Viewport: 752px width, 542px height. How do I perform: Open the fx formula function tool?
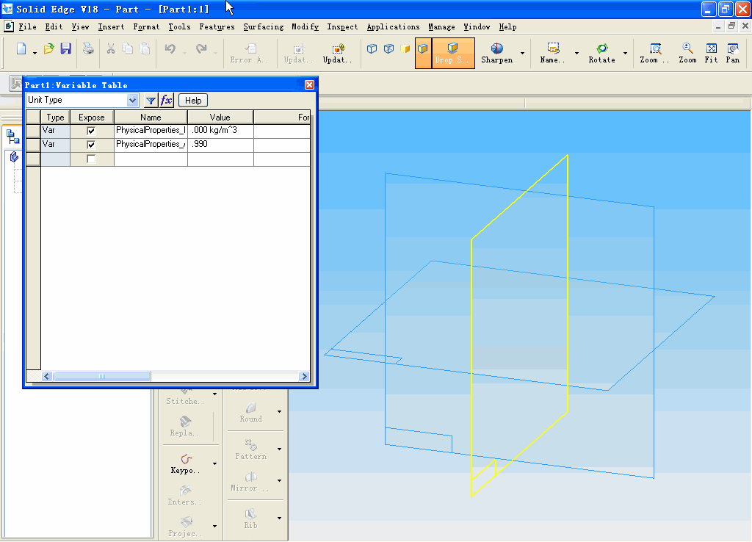click(167, 100)
